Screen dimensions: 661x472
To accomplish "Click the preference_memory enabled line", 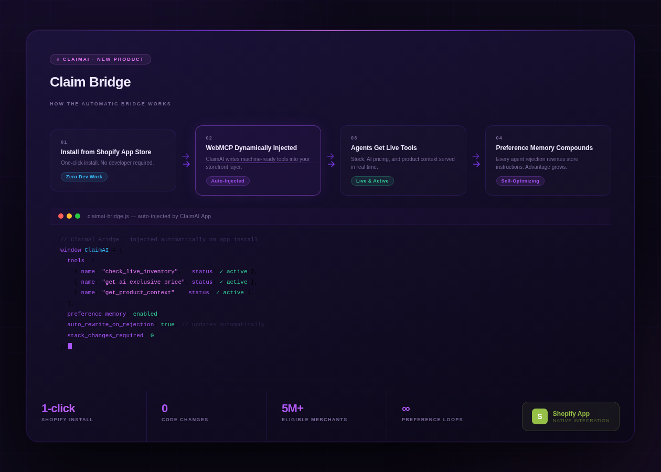I will [x=112, y=314].
